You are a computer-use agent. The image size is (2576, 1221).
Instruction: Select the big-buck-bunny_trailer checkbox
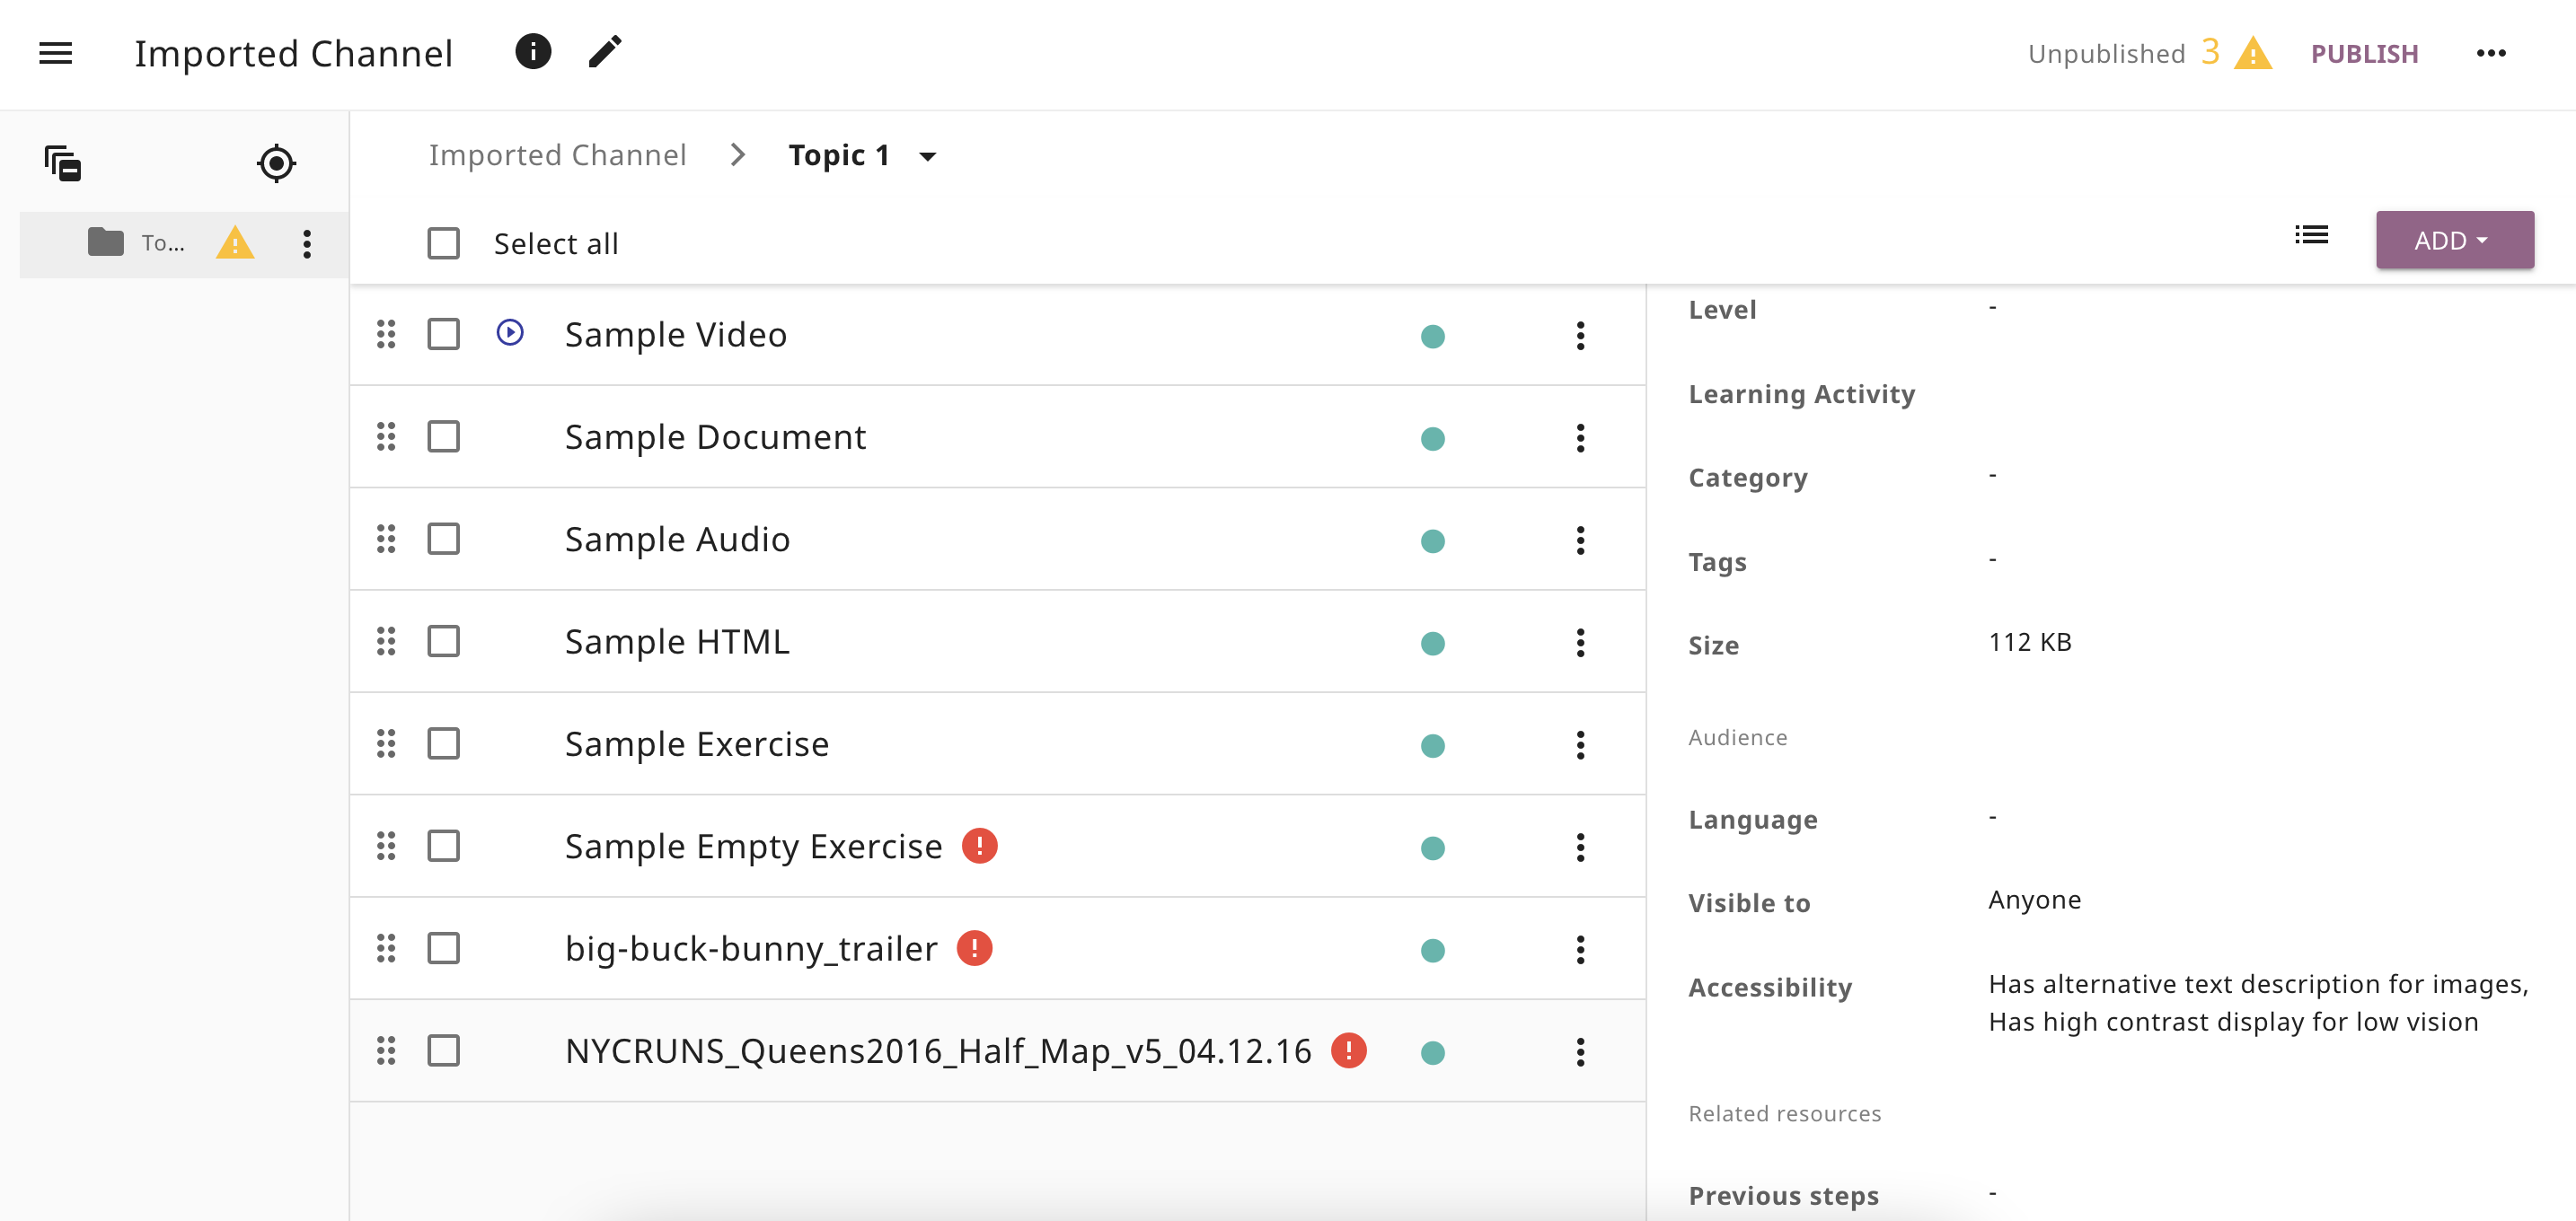[443, 948]
